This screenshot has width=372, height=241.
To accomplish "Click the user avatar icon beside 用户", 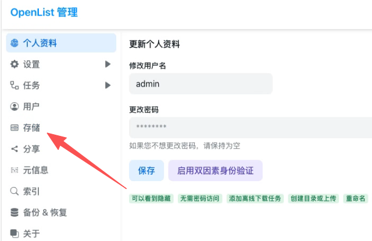I will tap(15, 106).
